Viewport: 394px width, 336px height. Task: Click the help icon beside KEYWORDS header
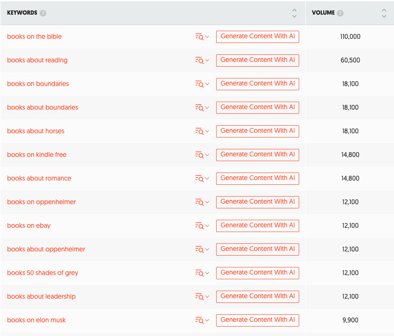43,13
